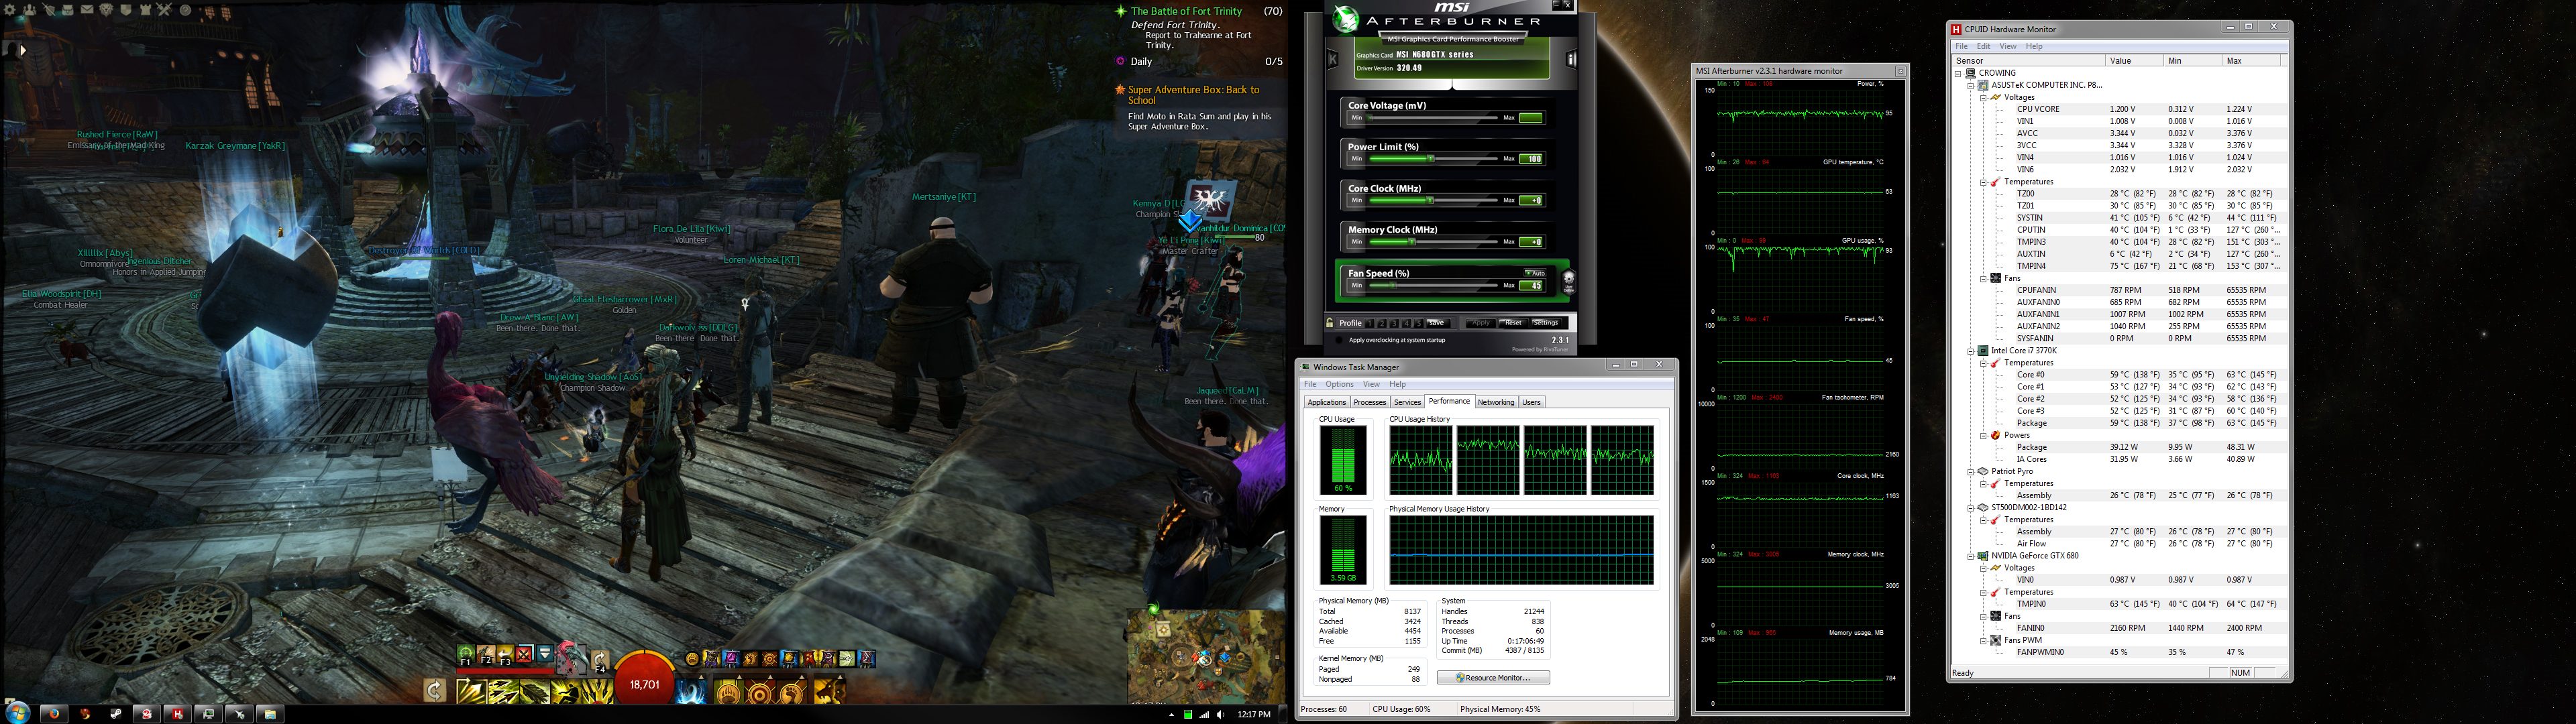Click the Sensor column header
The width and height of the screenshot is (2576, 724).
click(x=2028, y=60)
